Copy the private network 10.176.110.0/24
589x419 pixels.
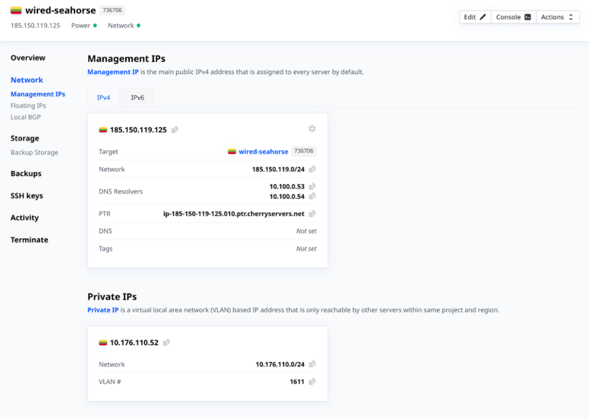tap(312, 364)
